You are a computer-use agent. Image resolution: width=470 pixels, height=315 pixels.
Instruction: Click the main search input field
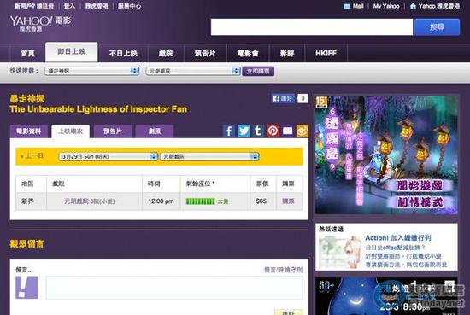click(x=312, y=27)
